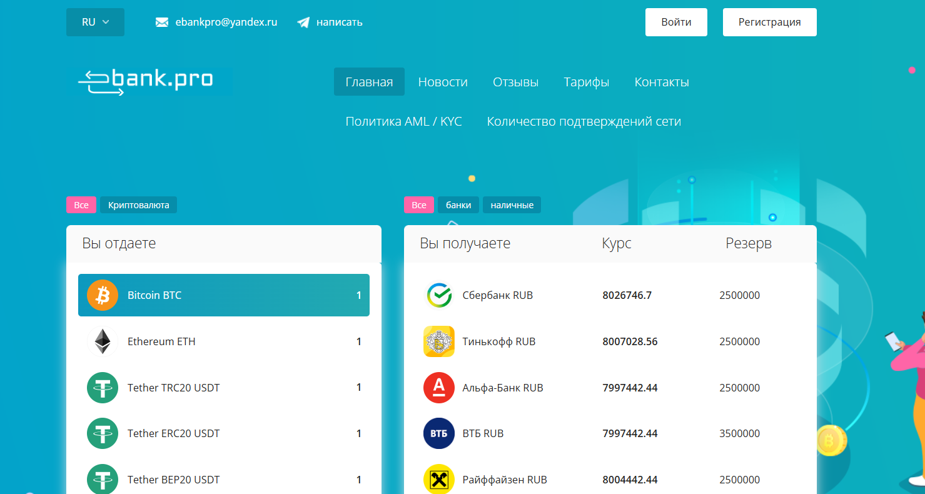The image size is (925, 494).
Task: Click the Регистрация button
Action: click(769, 22)
